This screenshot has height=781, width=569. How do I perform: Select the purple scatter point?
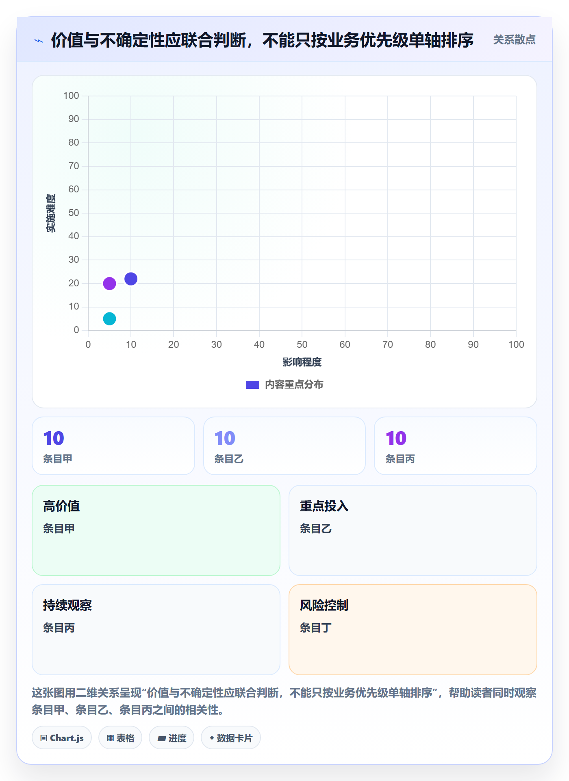[x=109, y=284]
